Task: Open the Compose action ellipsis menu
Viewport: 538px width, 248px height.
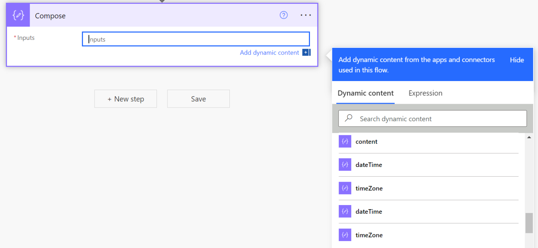Action: click(305, 15)
